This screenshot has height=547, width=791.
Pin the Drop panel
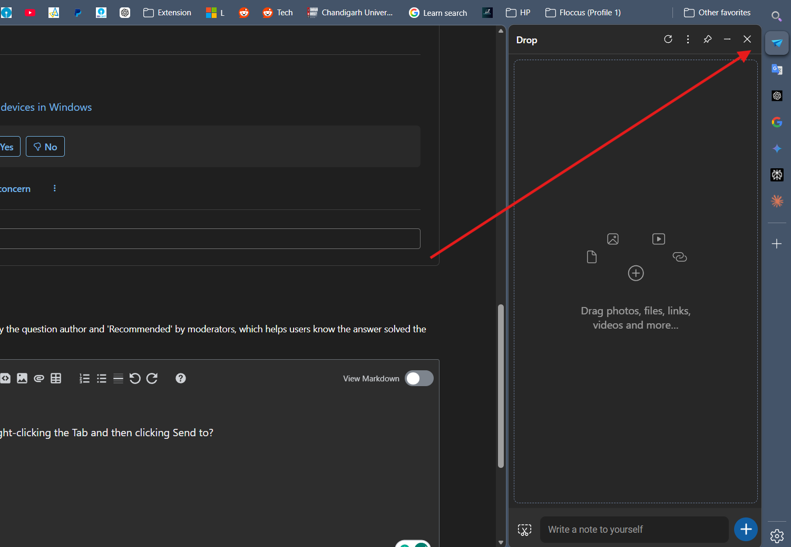point(708,39)
